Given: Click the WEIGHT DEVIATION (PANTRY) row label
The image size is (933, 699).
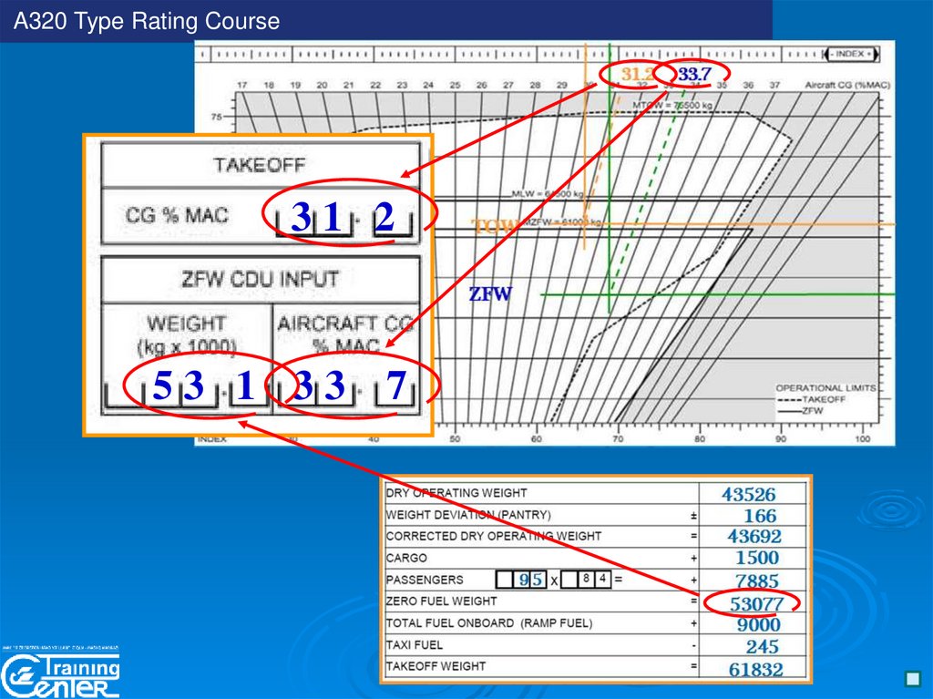Looking at the screenshot, I should (468, 515).
